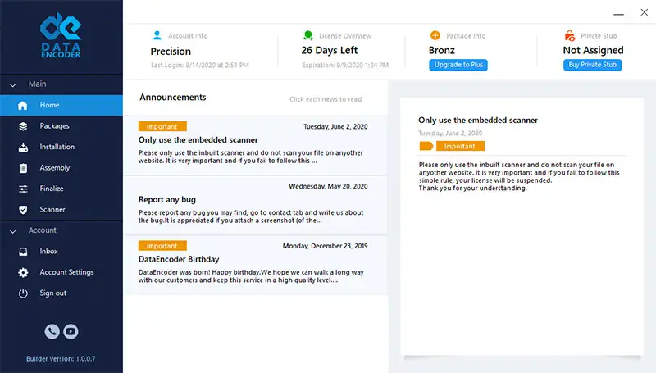Click the Sign out power icon
The width and height of the screenshot is (656, 373).
[x=23, y=293]
